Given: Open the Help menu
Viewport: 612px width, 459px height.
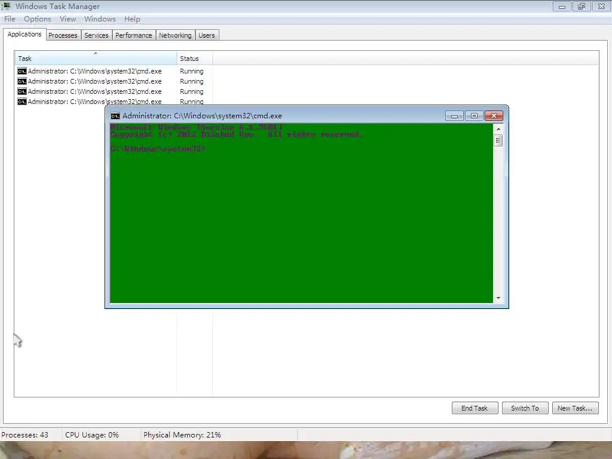Looking at the screenshot, I should click(132, 19).
